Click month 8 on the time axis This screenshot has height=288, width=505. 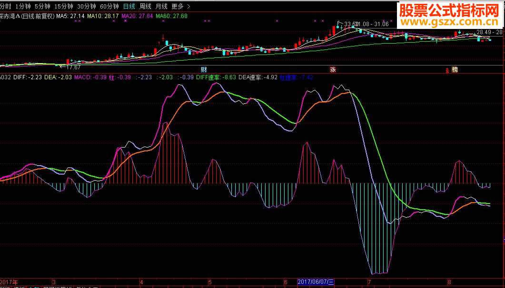pyautogui.click(x=449, y=282)
